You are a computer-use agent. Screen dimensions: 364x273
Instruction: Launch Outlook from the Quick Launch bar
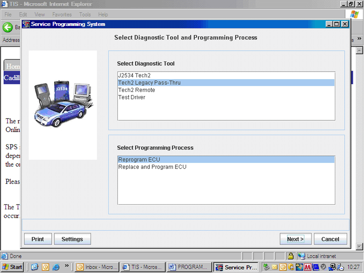45,267
